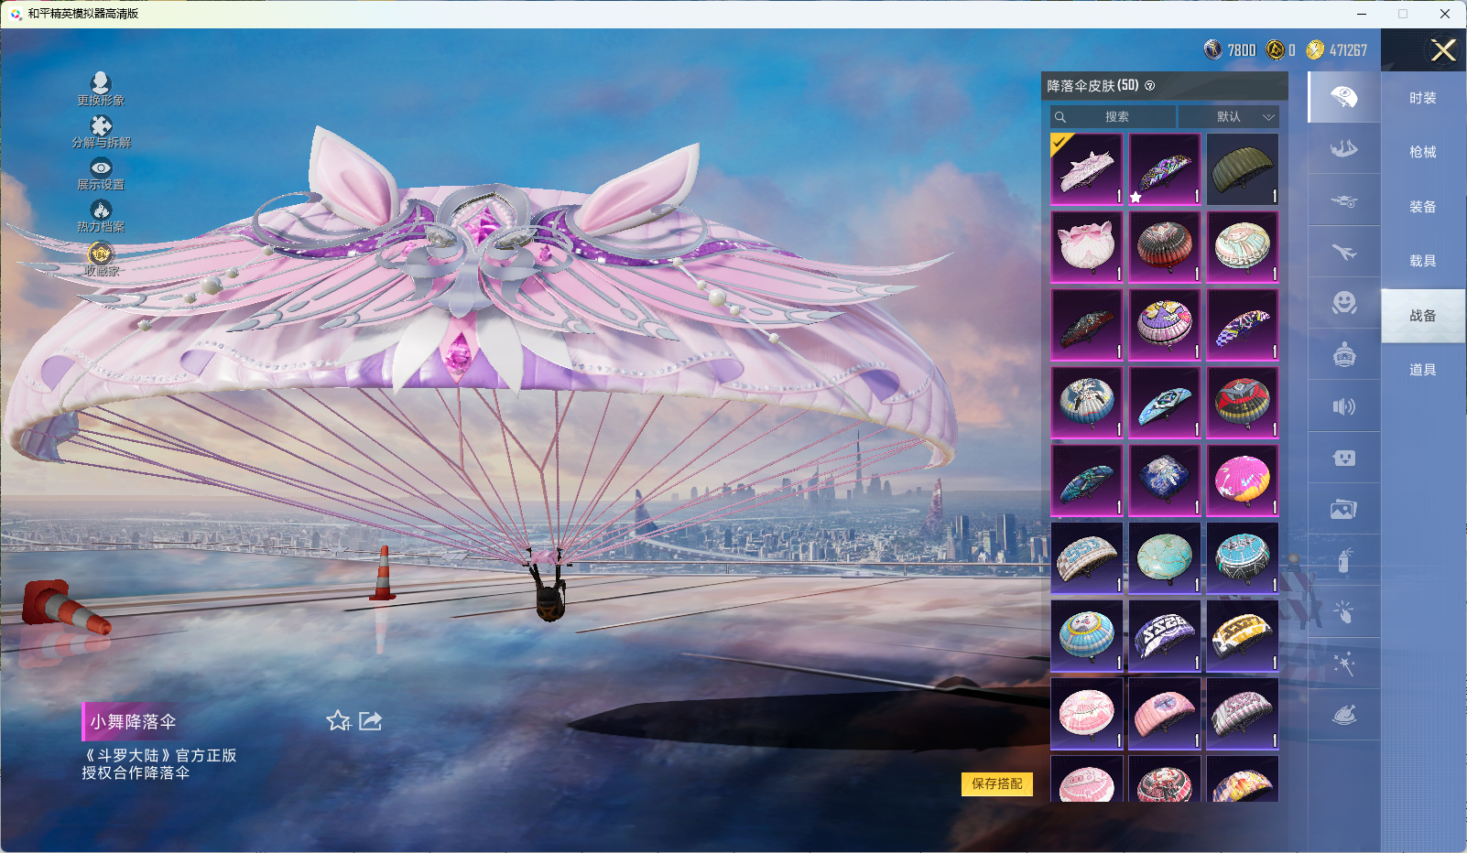Share the 小舞降落伞 skin via share icon

370,721
